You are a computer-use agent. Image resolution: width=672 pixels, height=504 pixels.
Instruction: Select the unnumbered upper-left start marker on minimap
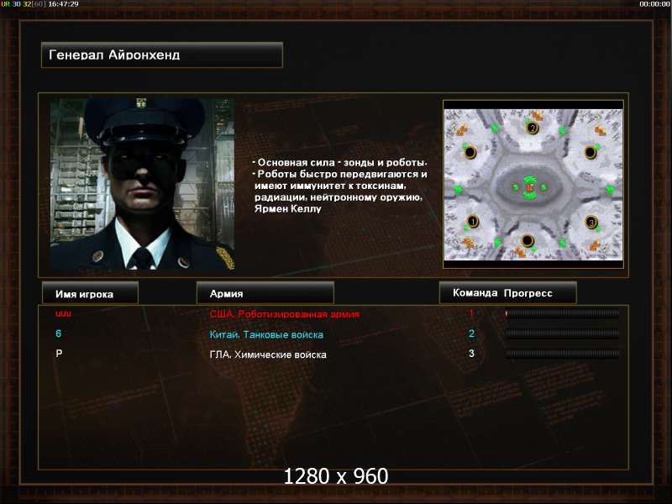click(x=470, y=152)
